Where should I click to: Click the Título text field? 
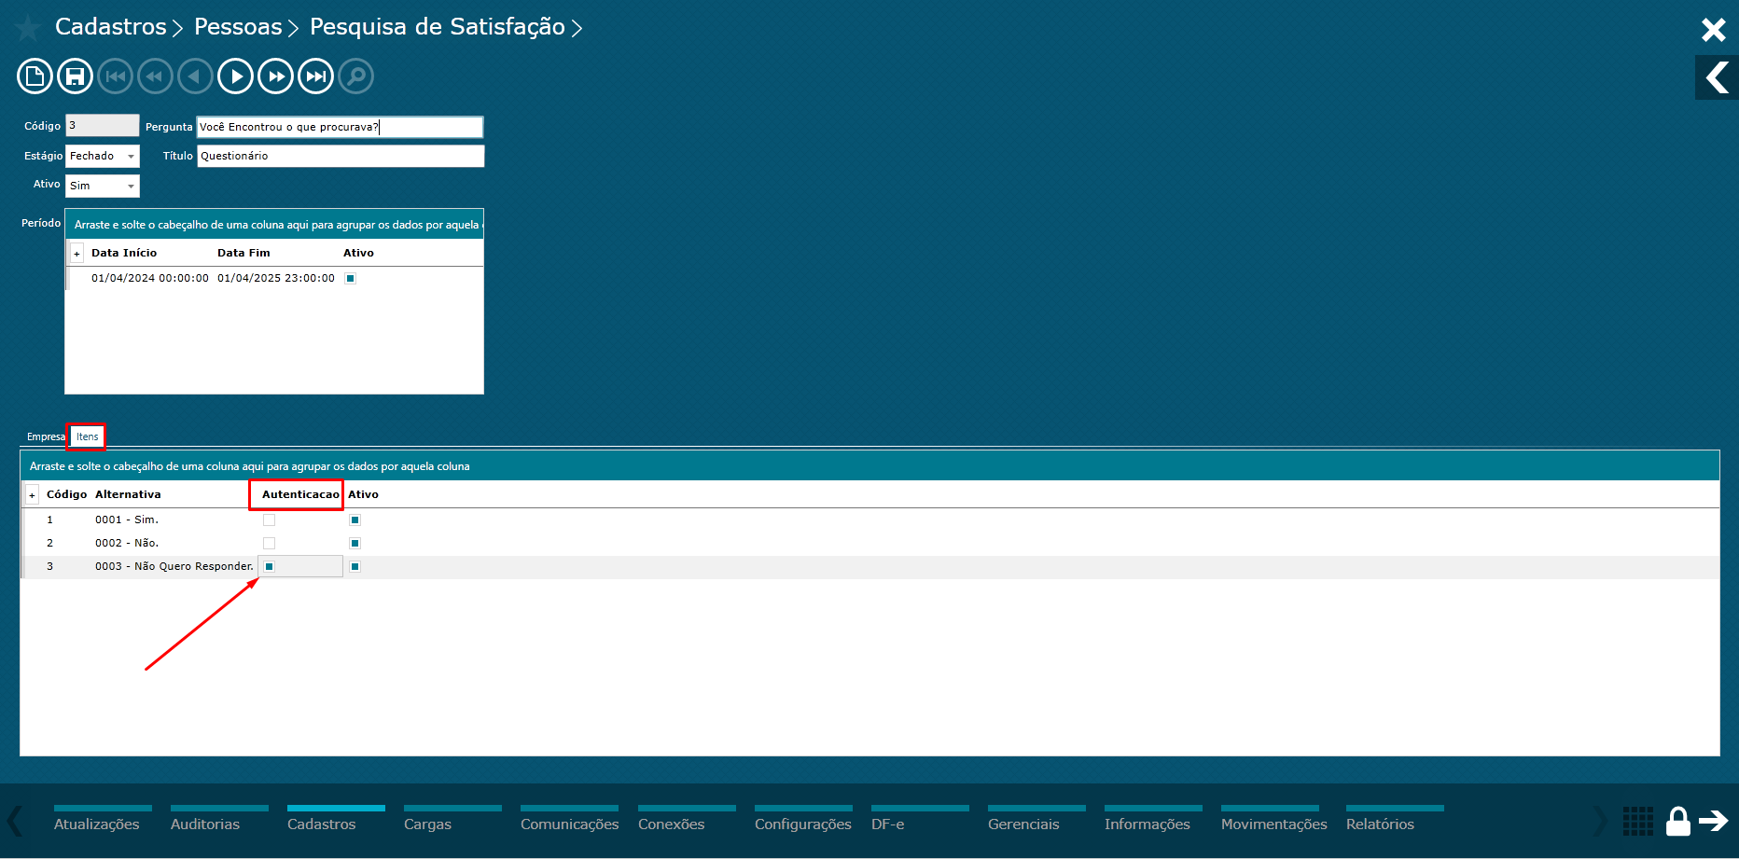pos(341,157)
